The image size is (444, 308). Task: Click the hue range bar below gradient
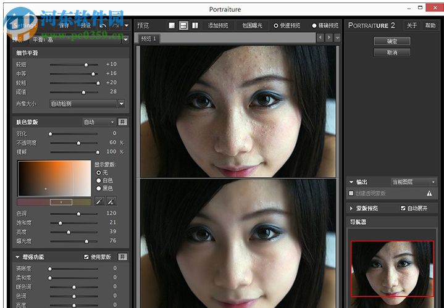(54, 202)
